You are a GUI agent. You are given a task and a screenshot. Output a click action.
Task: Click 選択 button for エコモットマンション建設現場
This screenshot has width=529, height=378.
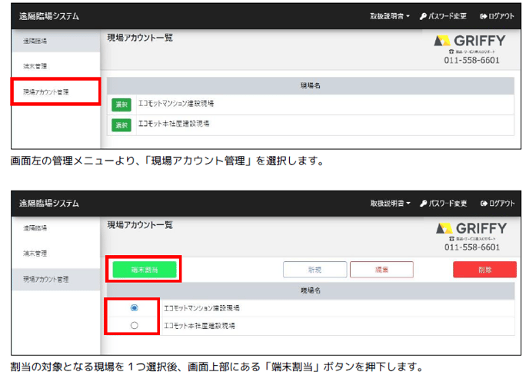click(x=121, y=104)
